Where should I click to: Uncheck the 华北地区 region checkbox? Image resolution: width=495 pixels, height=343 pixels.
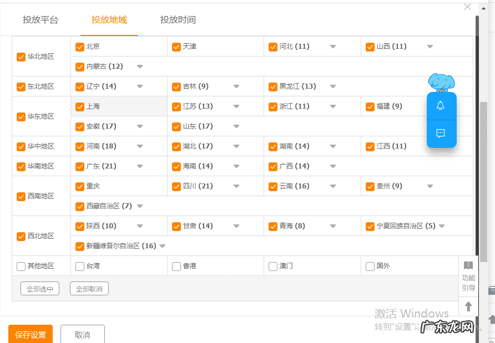click(x=21, y=57)
